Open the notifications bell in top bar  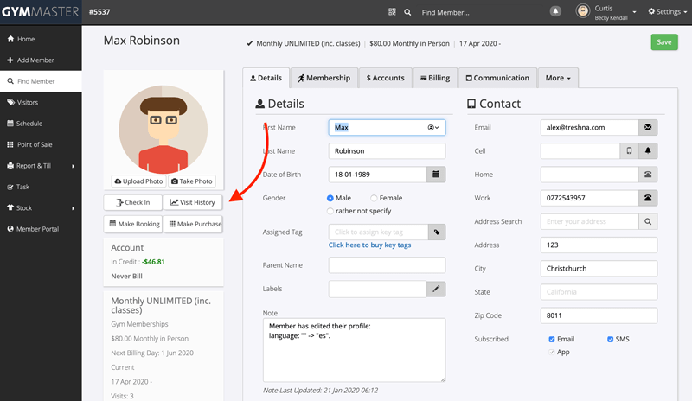[x=554, y=12]
